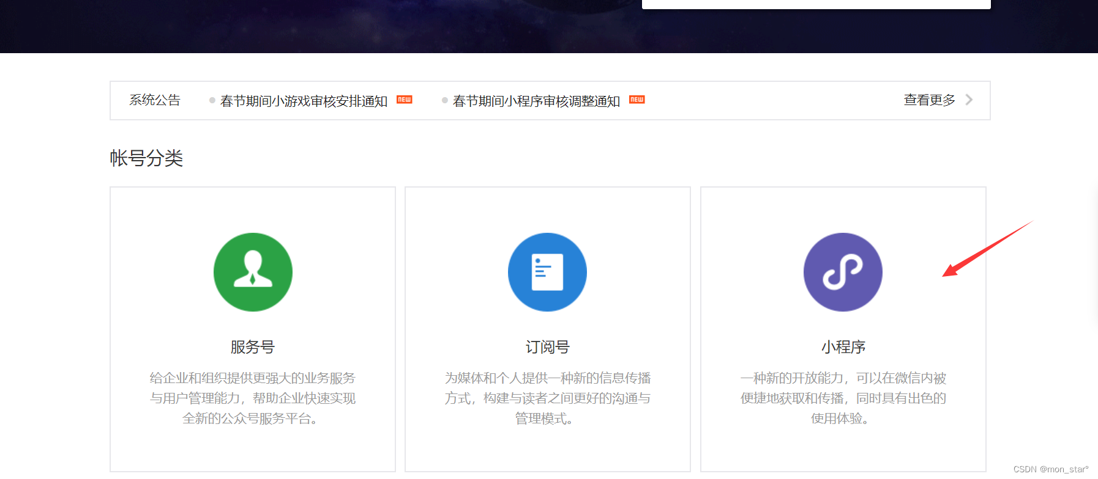Click the 系统公告 label
1098x479 pixels.
(155, 100)
